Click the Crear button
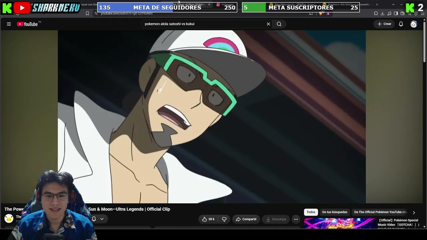Viewport: 427px width, 240px height. click(384, 24)
